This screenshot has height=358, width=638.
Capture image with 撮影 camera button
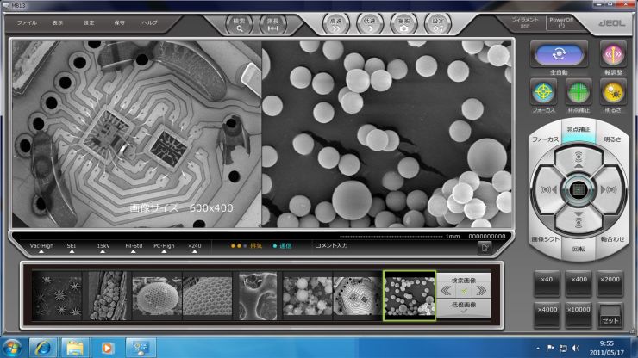pos(403,24)
